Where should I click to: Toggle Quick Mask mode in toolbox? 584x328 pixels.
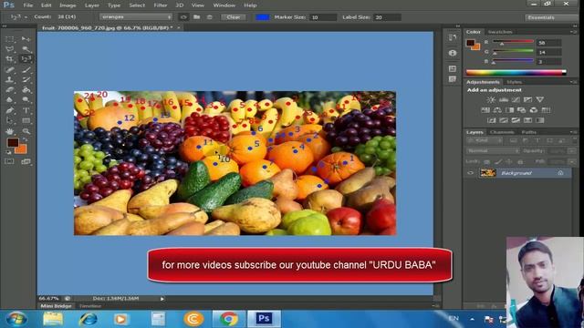point(10,161)
